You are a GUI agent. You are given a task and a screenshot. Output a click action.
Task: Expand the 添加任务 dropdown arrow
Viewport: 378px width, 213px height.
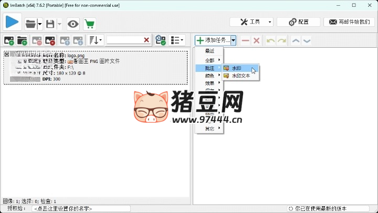pyautogui.click(x=233, y=40)
